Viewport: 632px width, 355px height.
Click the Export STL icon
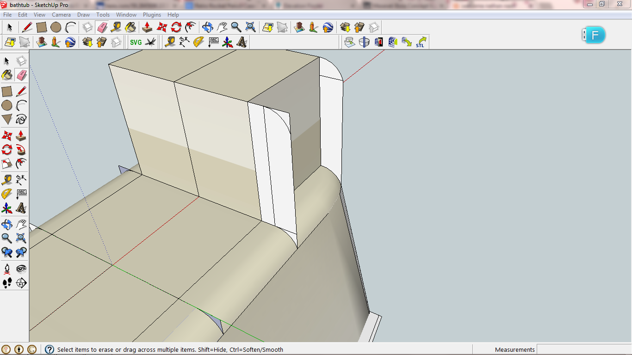pyautogui.click(x=421, y=42)
